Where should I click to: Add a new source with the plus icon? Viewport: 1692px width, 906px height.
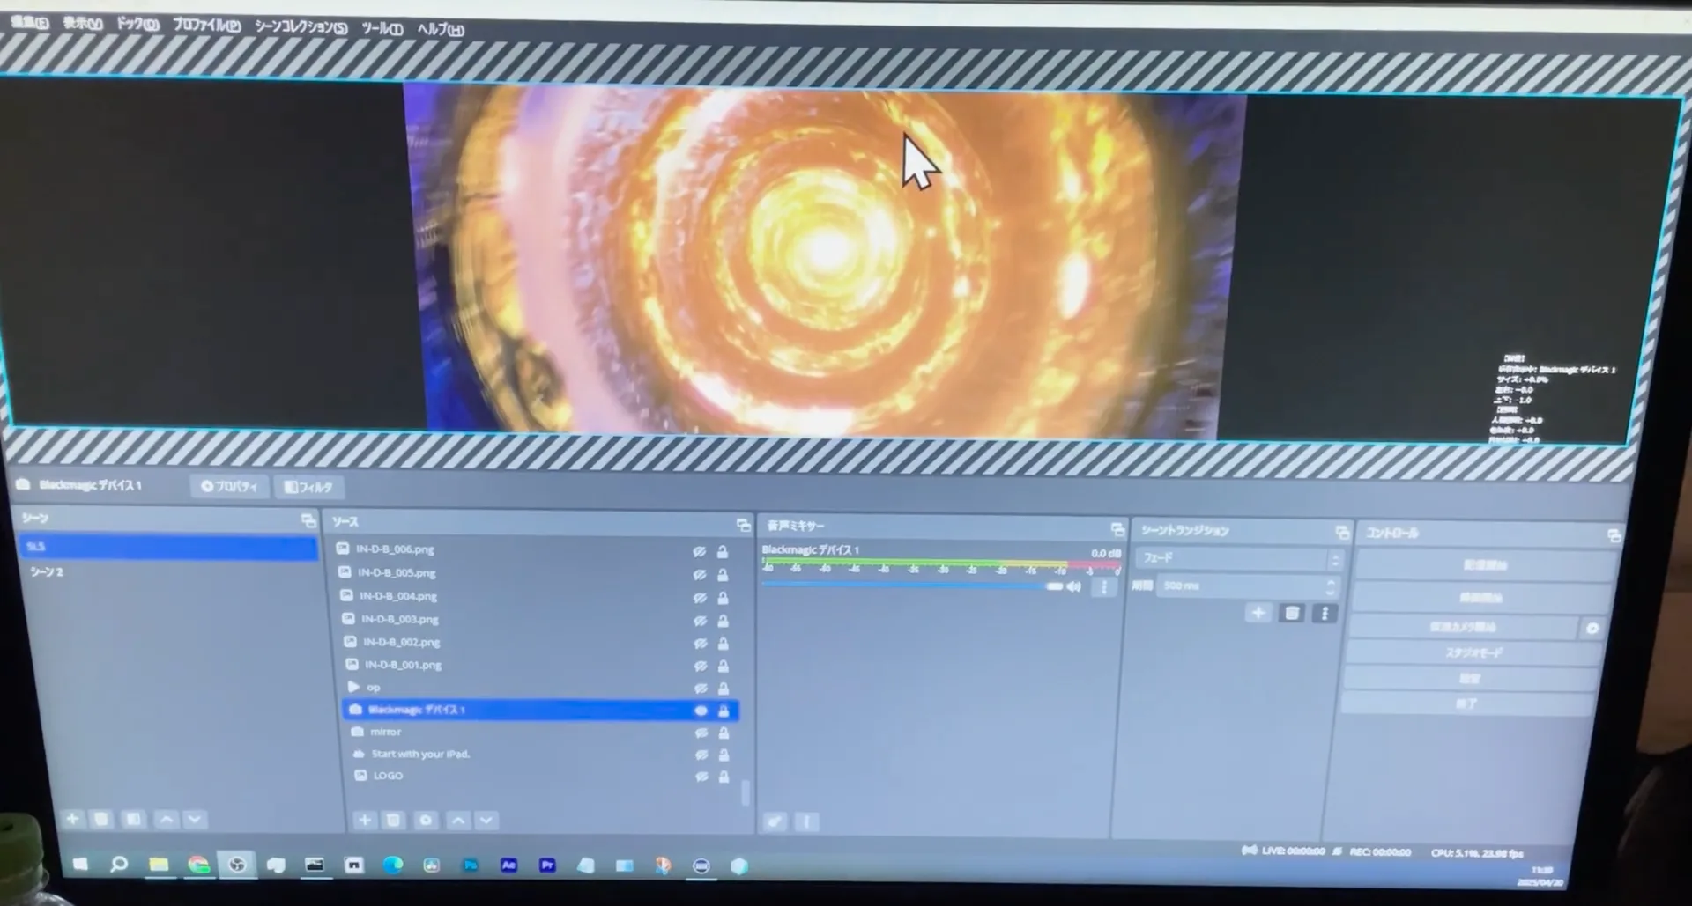[x=364, y=820]
